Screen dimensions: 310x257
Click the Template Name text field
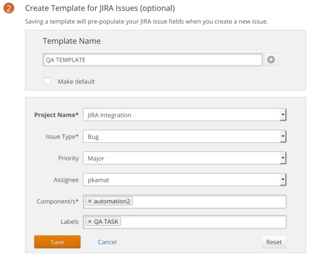[152, 60]
